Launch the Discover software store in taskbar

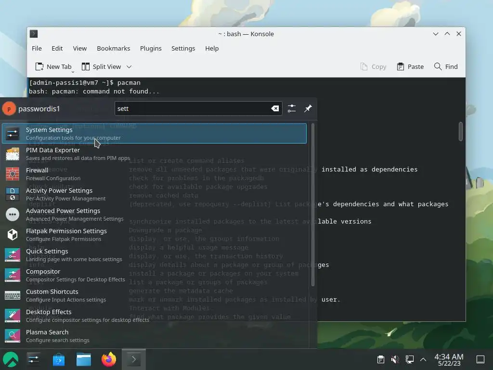pyautogui.click(x=58, y=359)
